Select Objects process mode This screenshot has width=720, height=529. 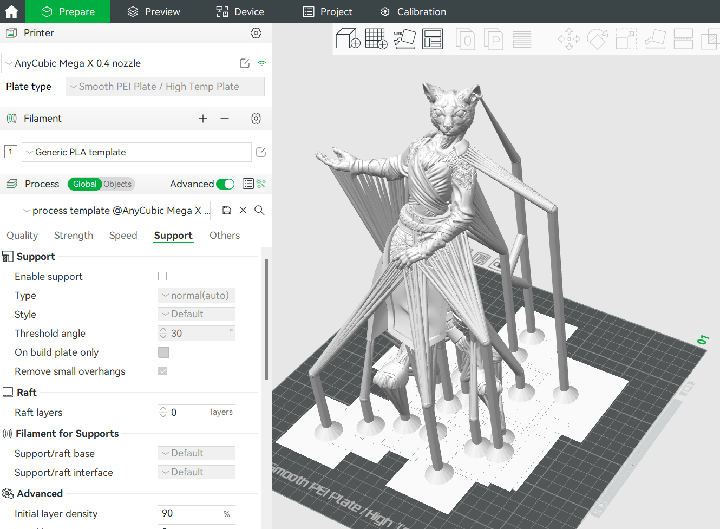coord(117,184)
